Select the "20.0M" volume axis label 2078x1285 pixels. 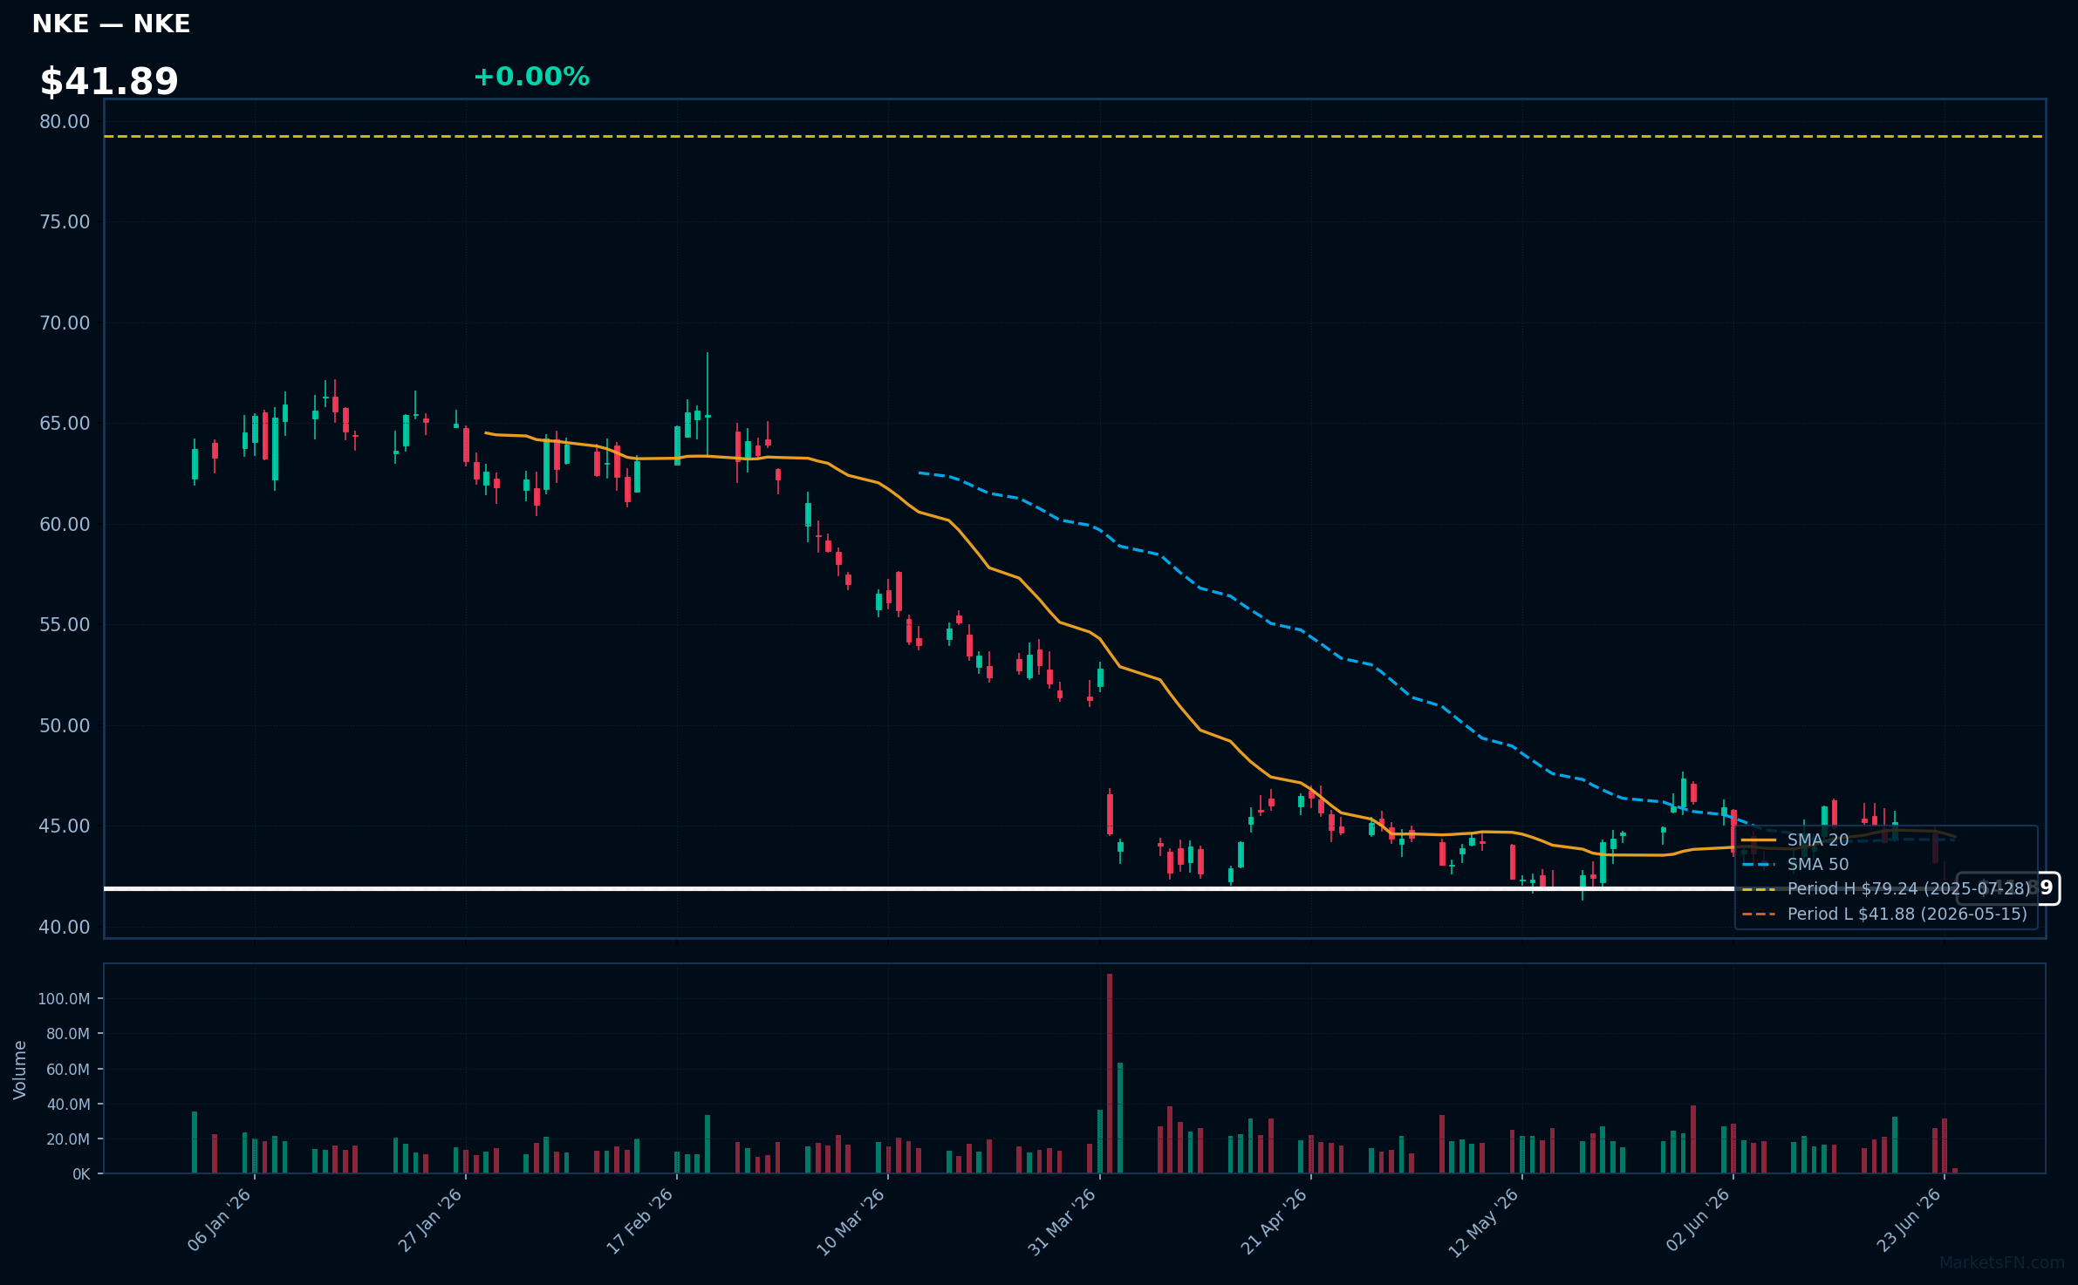point(68,1139)
